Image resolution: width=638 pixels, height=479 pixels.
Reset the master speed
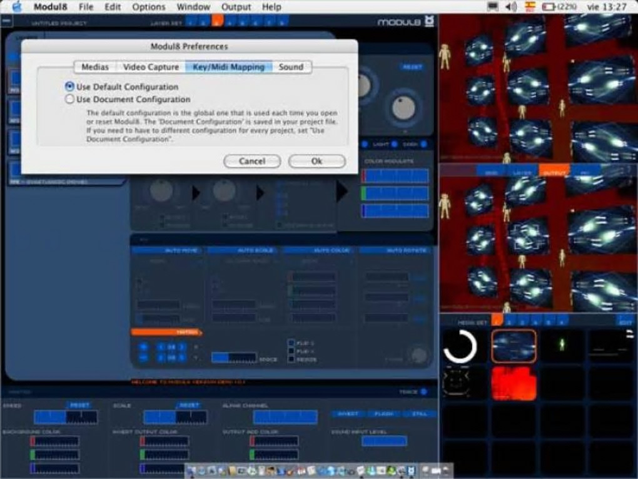(x=79, y=405)
